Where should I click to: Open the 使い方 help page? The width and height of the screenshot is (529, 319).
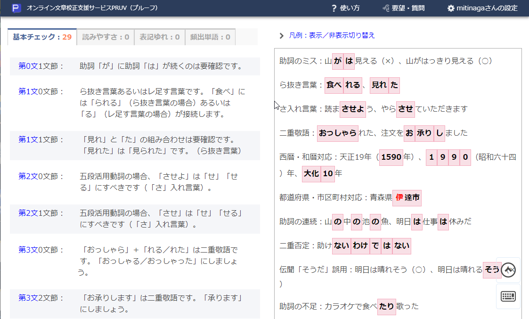pyautogui.click(x=345, y=8)
